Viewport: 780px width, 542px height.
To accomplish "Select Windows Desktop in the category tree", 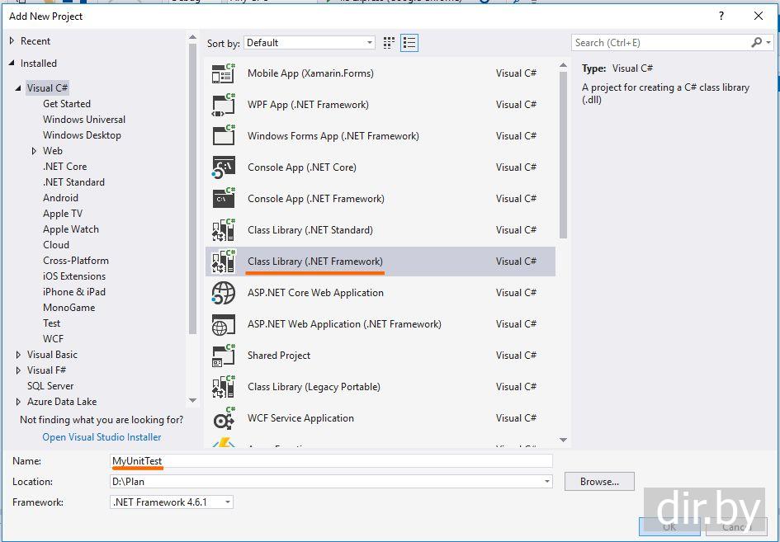I will pyautogui.click(x=82, y=135).
